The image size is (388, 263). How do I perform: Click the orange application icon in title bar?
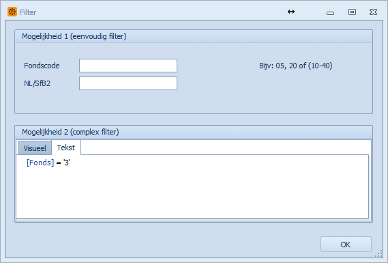tap(12, 12)
